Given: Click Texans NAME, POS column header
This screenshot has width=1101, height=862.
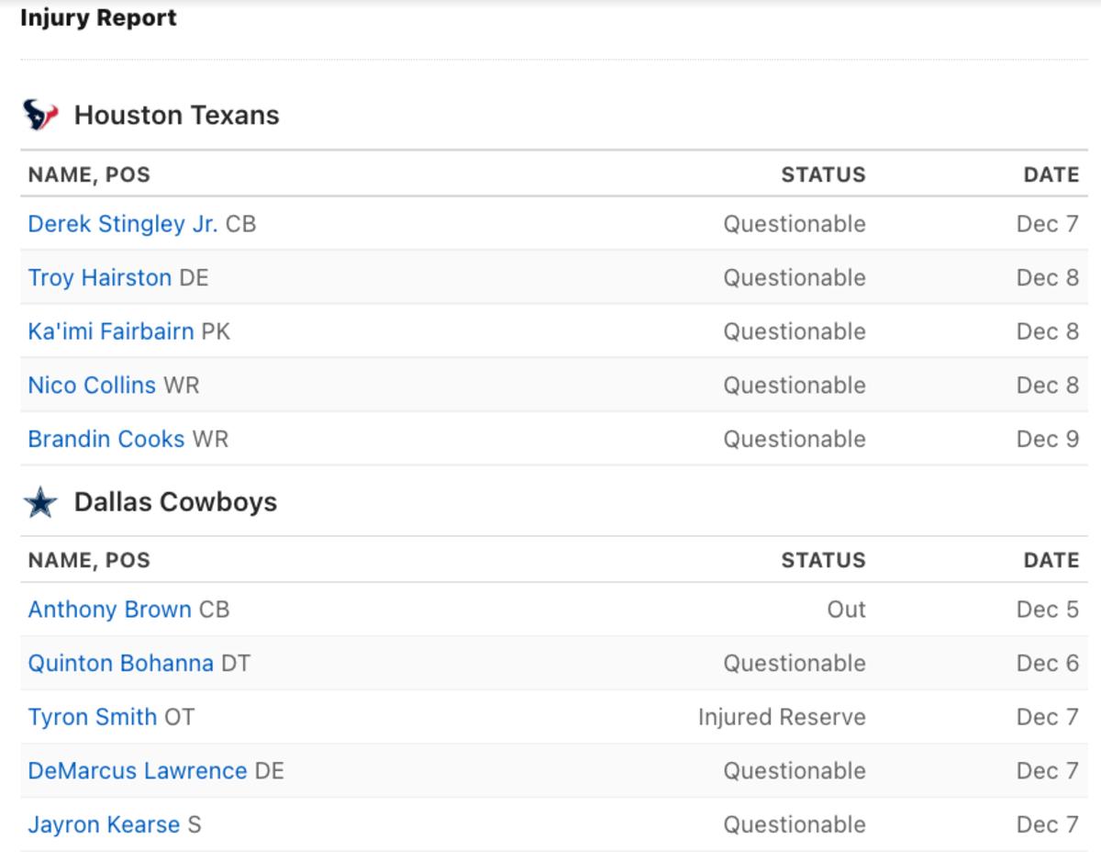Looking at the screenshot, I should (89, 174).
